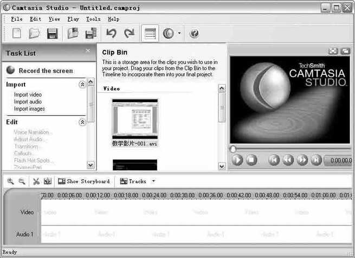The width and height of the screenshot is (355, 258).
Task: Click the Import video link
Action: (28, 95)
